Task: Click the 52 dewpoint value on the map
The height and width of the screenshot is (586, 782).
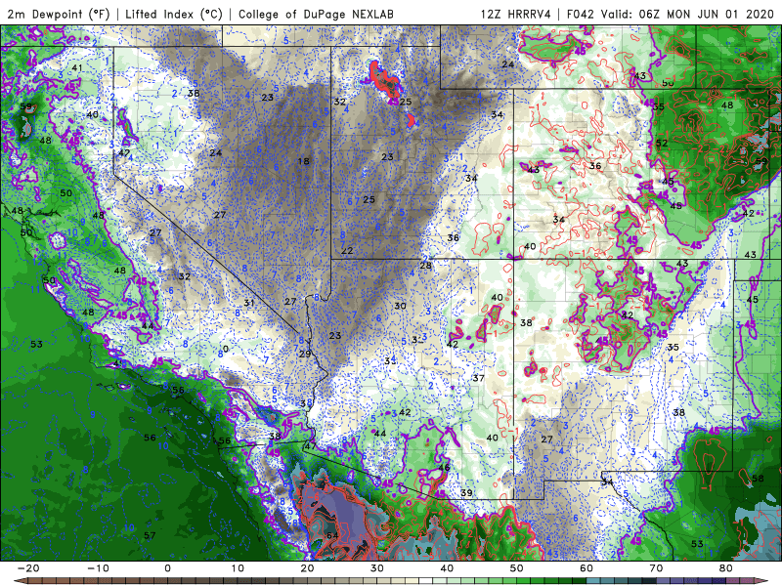Action: (x=662, y=143)
